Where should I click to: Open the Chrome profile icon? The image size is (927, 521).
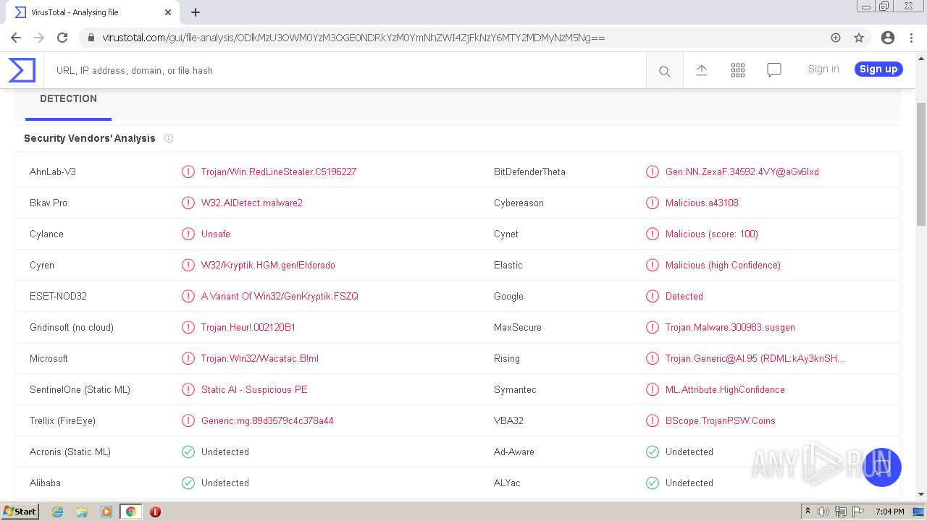click(x=888, y=38)
